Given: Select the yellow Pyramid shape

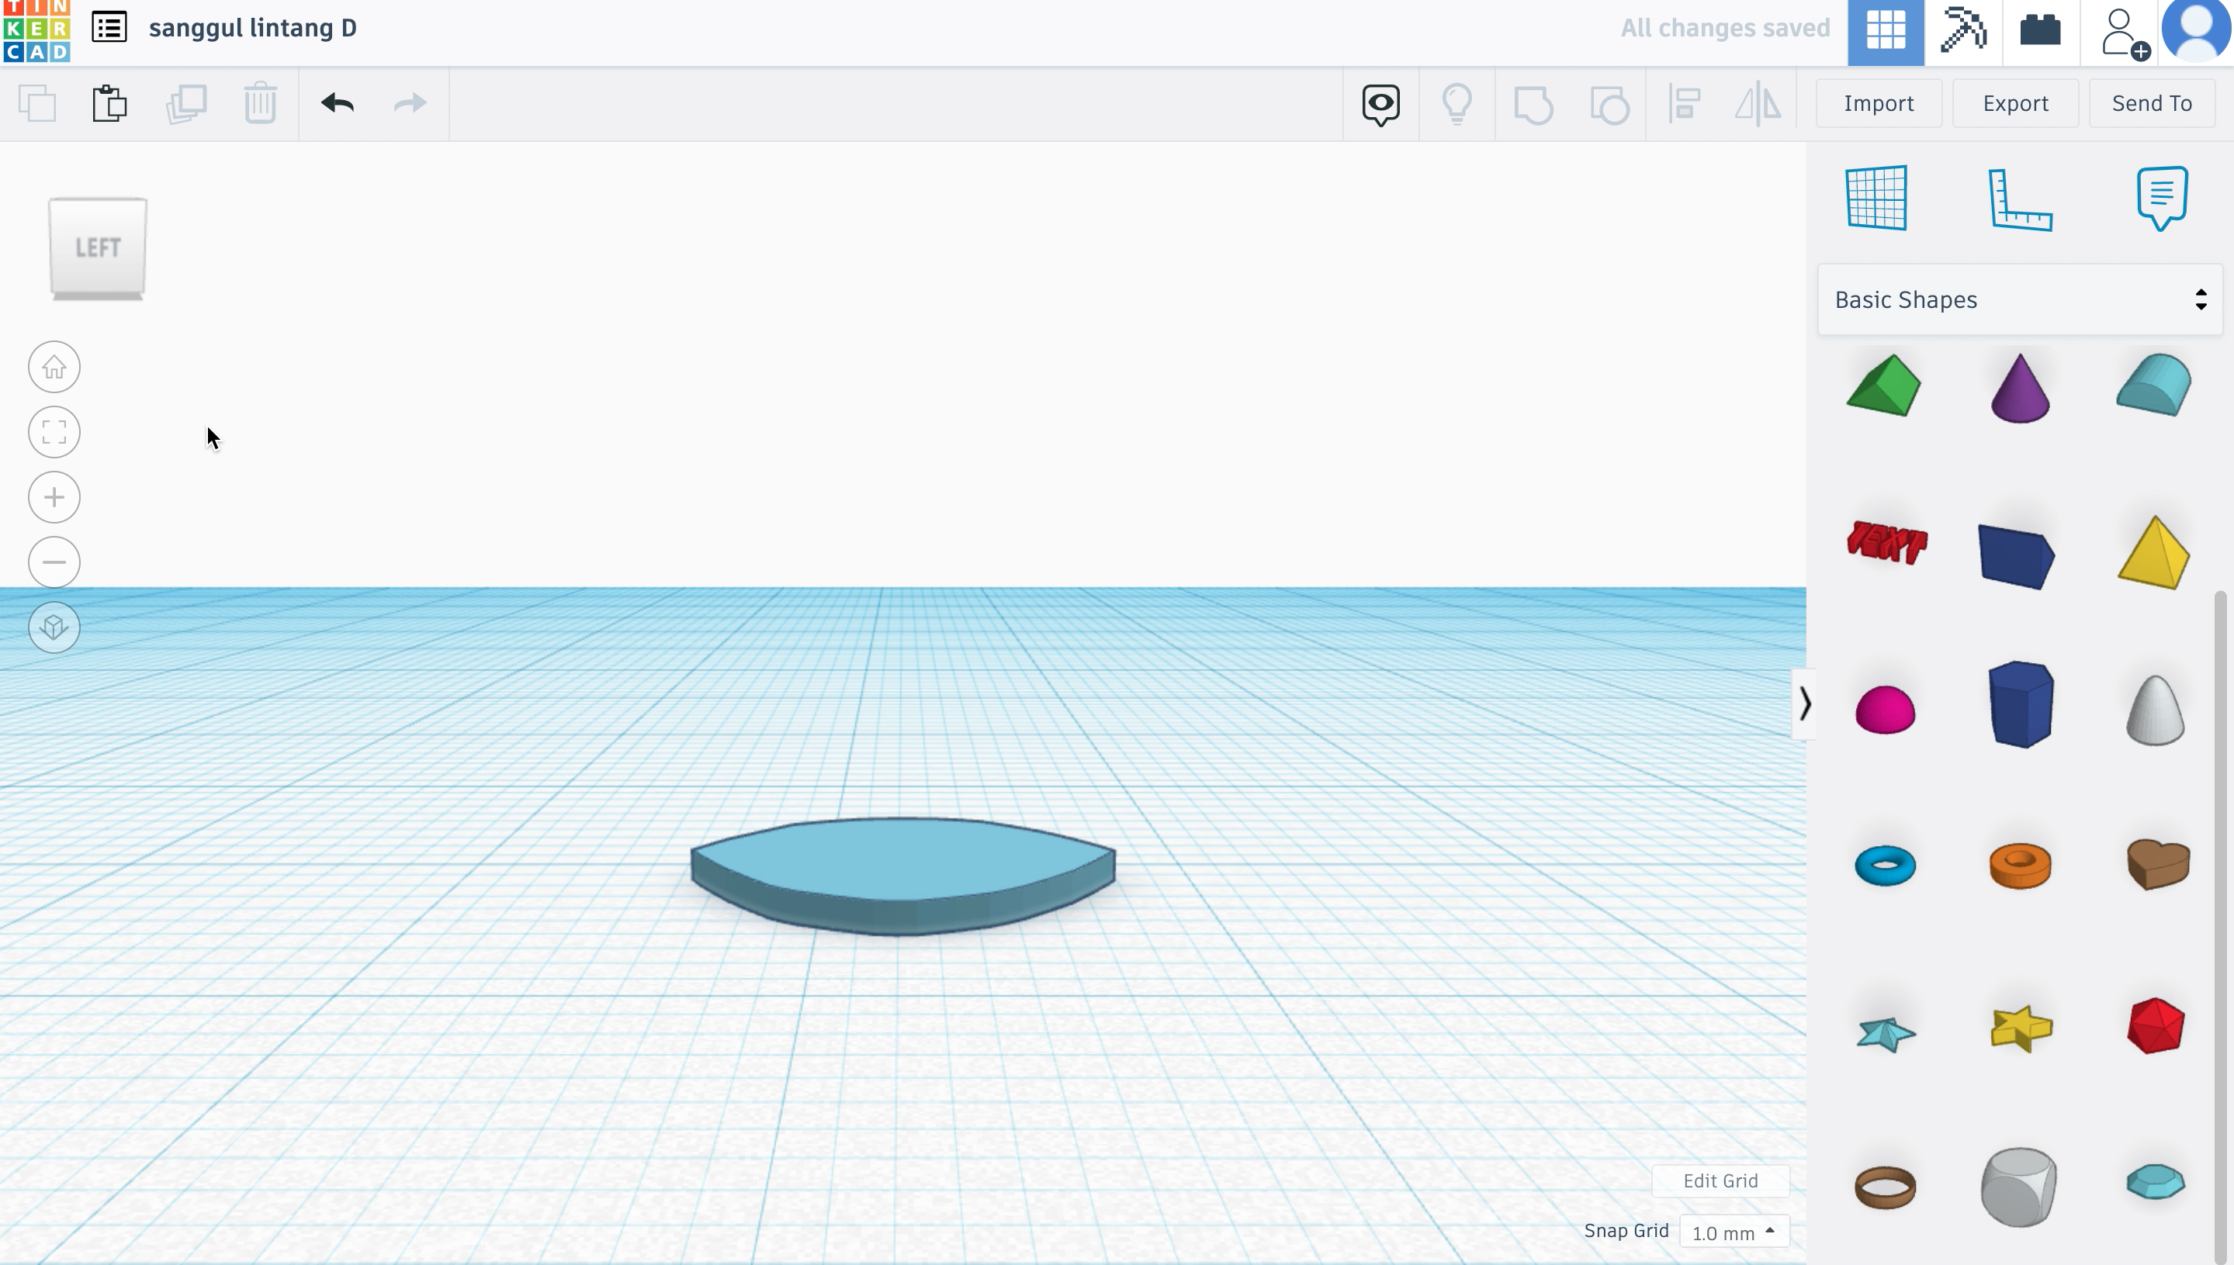Looking at the screenshot, I should point(2154,552).
